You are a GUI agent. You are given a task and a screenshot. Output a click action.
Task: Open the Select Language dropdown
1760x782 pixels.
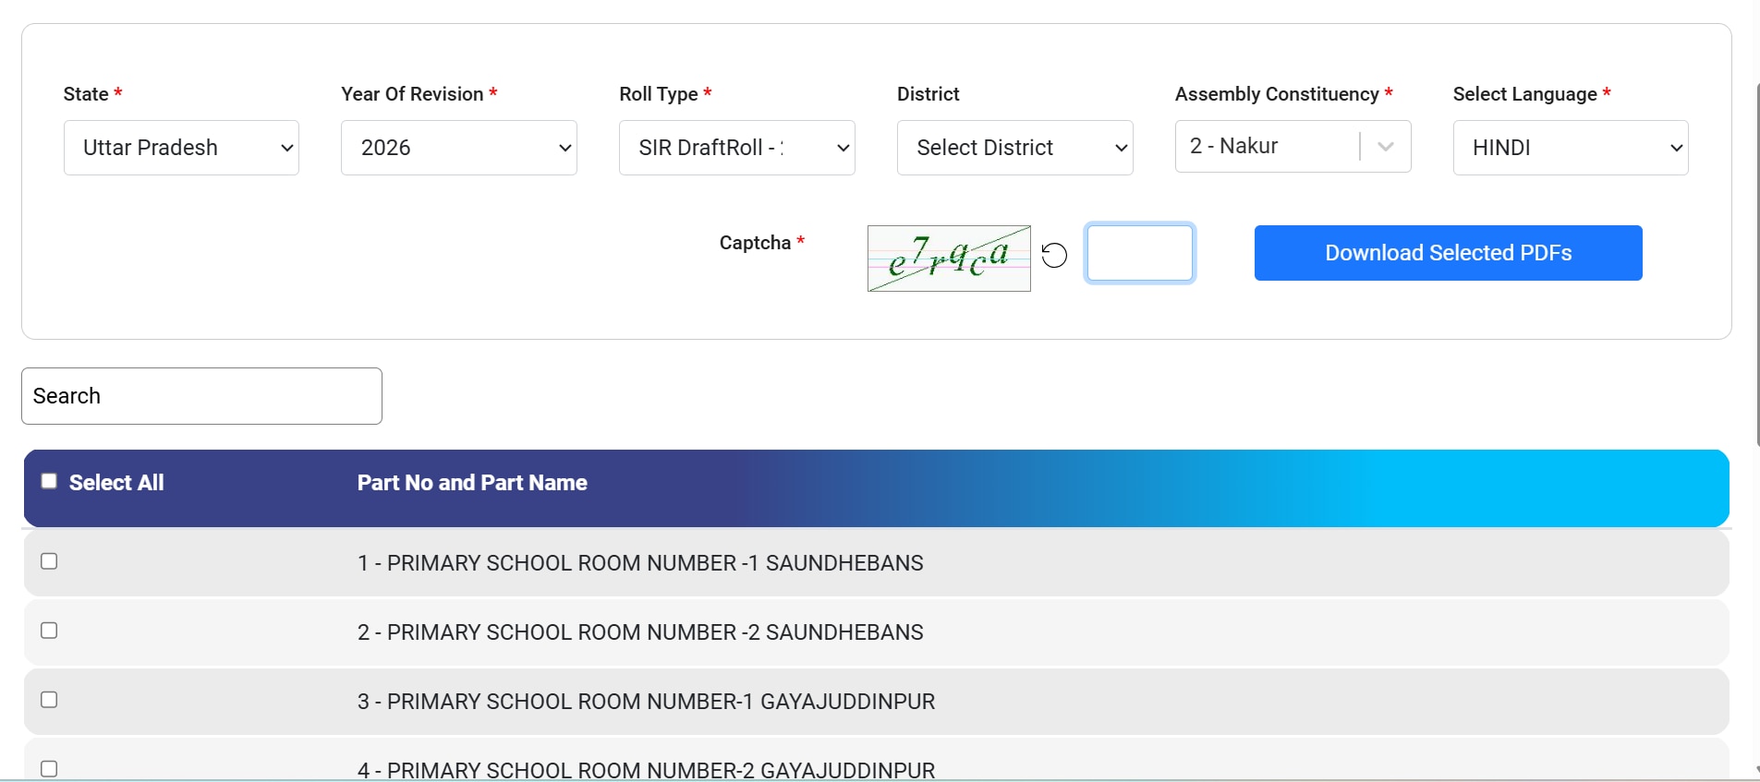1570,148
